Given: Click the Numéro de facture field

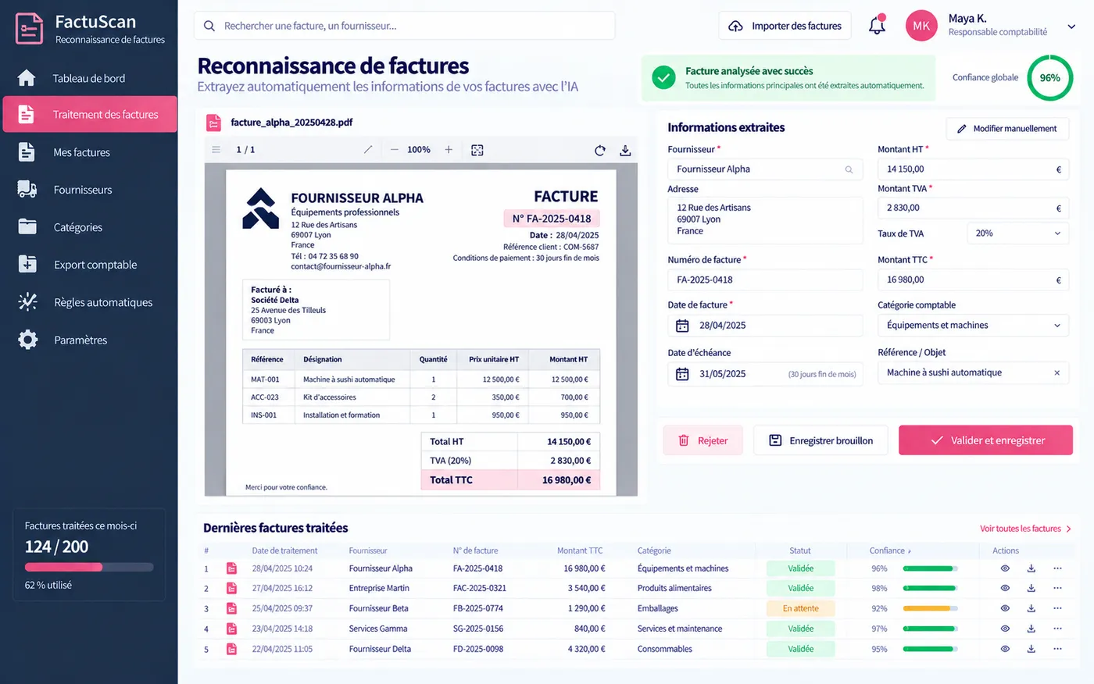Looking at the screenshot, I should coord(765,280).
